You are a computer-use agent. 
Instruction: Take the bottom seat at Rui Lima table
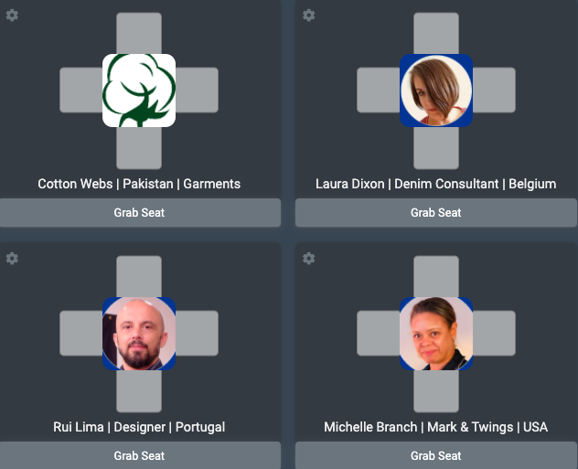tap(139, 391)
